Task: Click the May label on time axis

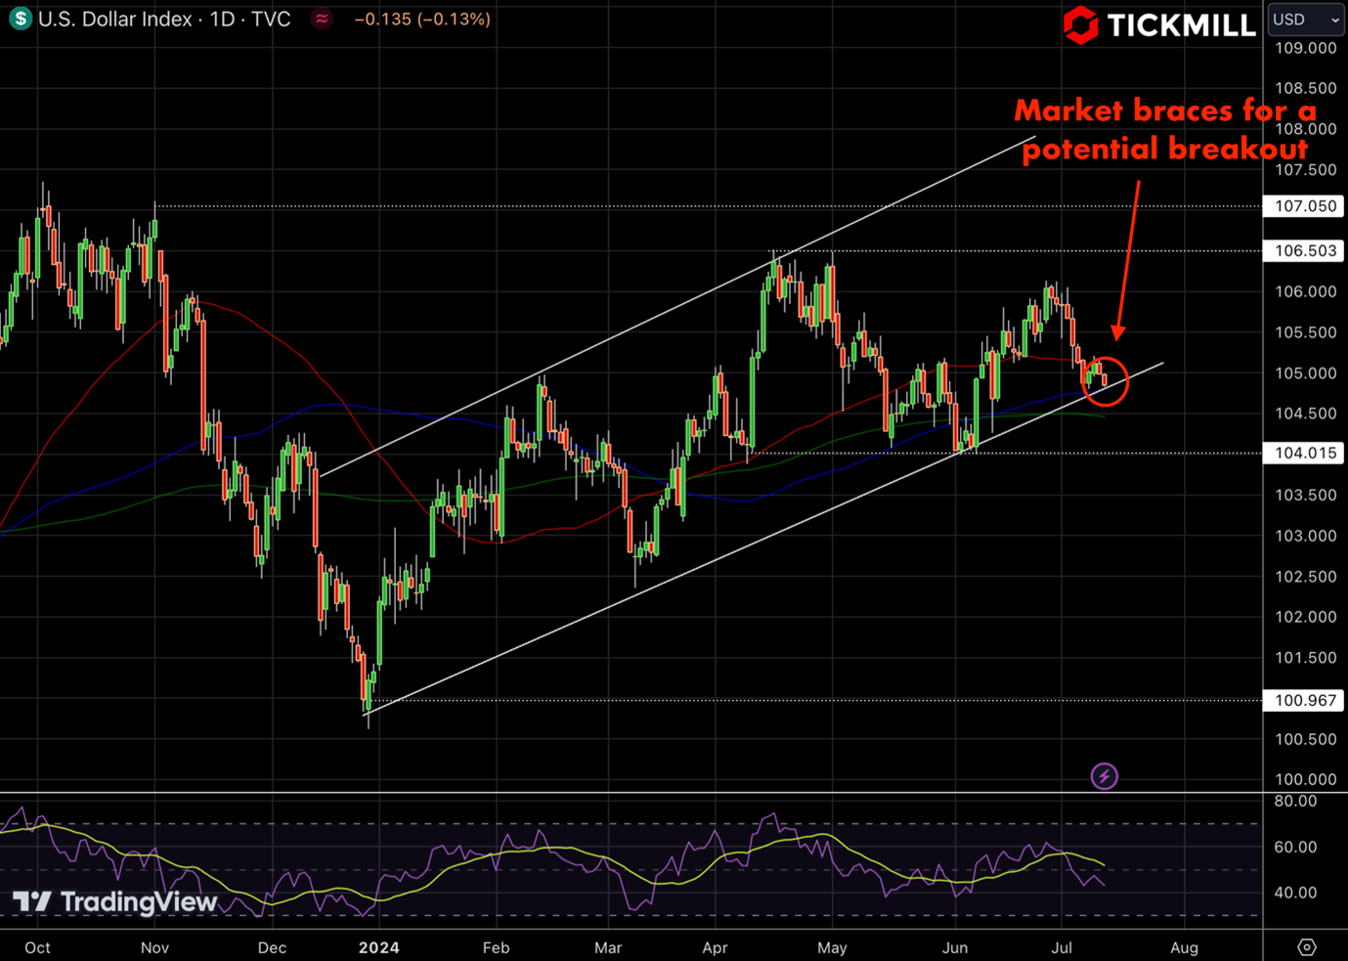Action: click(x=832, y=947)
